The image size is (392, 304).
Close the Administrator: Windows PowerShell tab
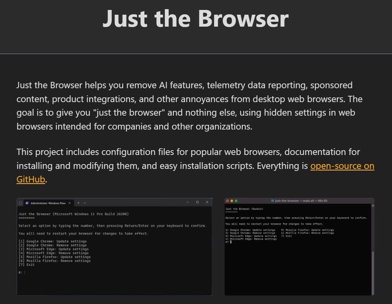pos(70,203)
